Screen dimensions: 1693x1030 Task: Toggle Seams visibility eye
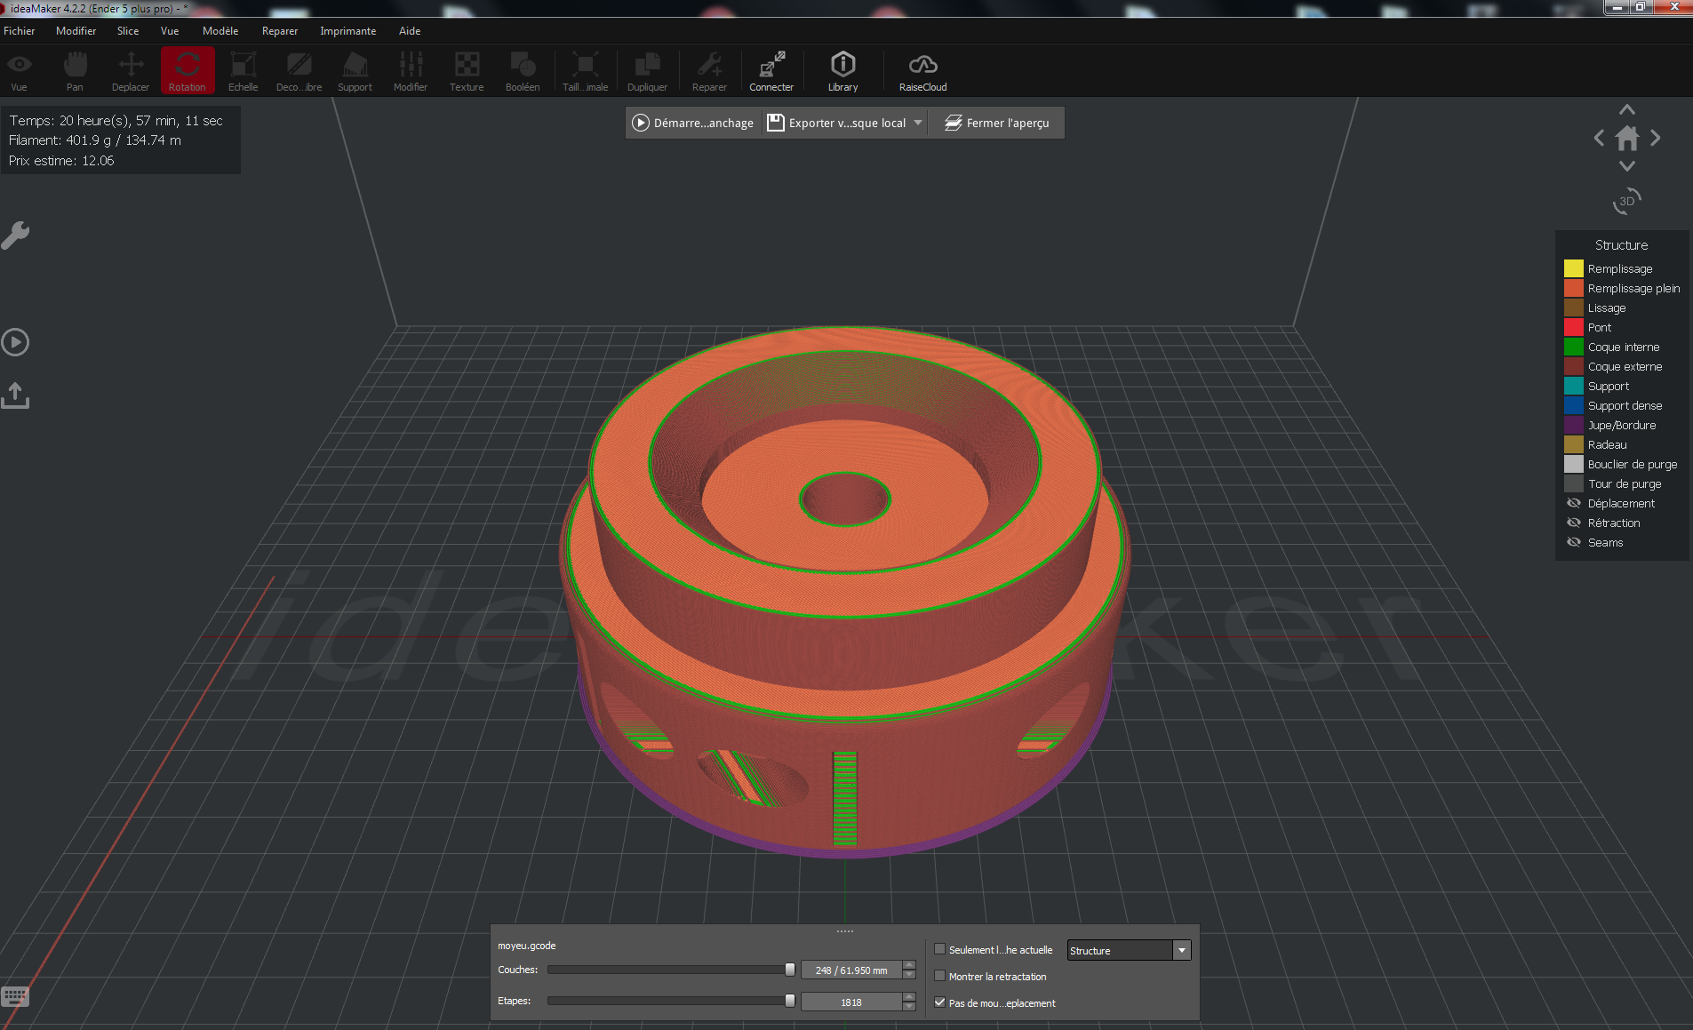[1574, 542]
